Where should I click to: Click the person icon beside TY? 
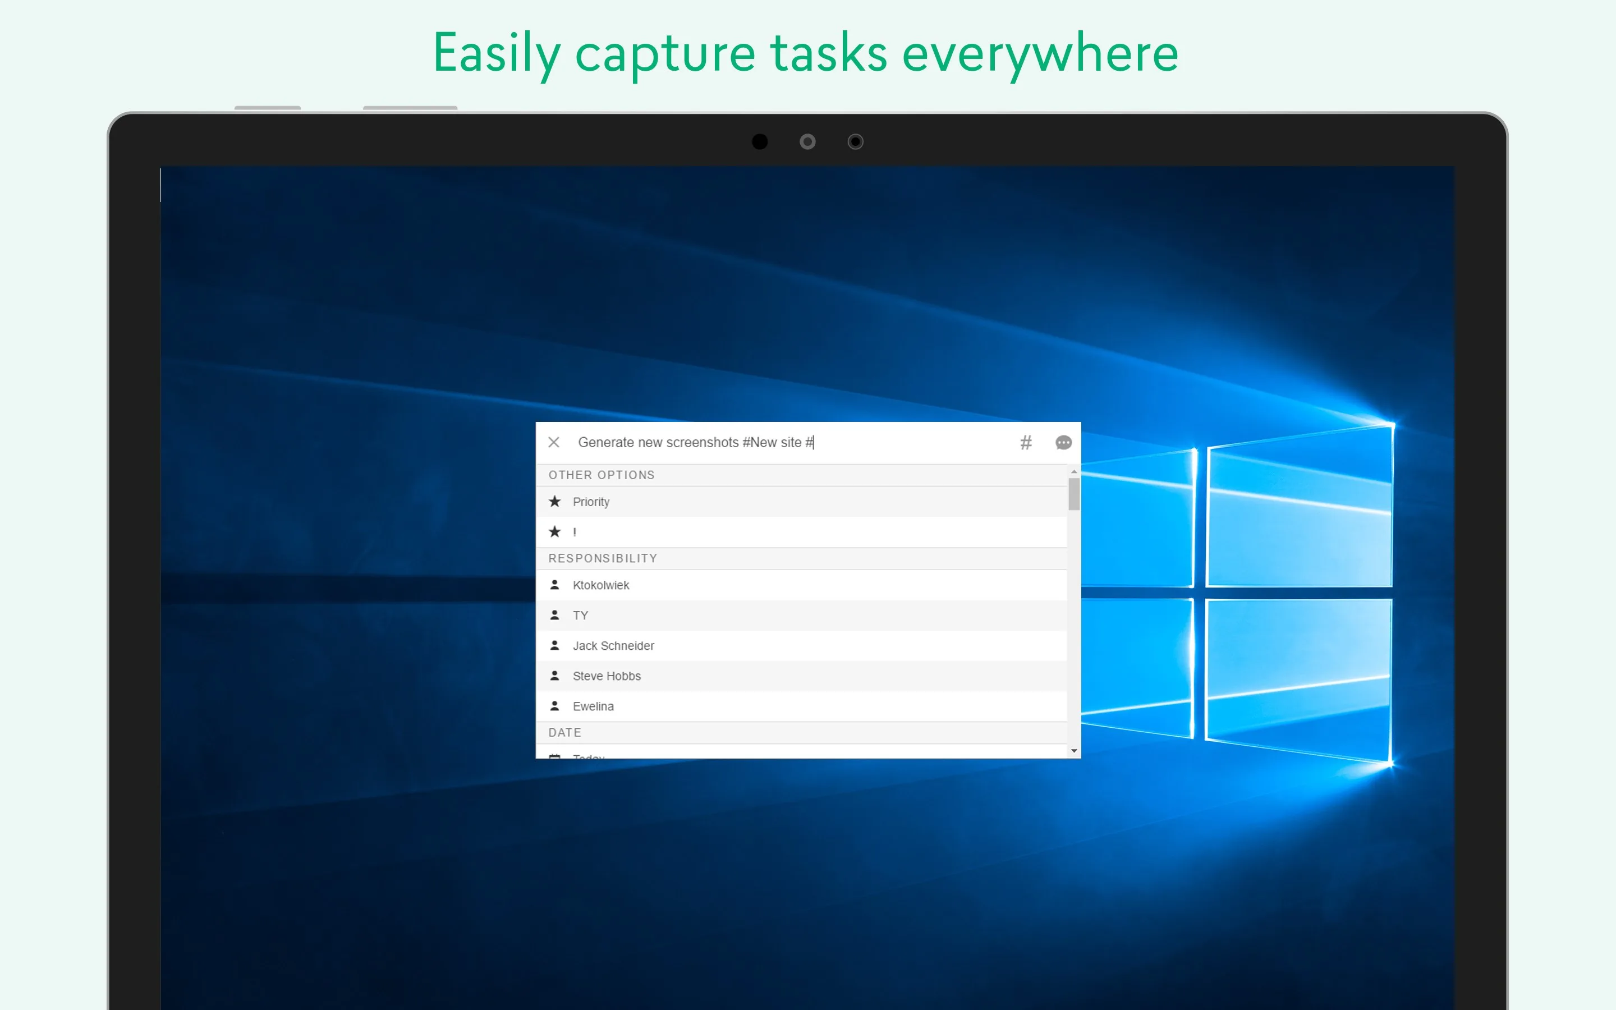pyautogui.click(x=554, y=614)
